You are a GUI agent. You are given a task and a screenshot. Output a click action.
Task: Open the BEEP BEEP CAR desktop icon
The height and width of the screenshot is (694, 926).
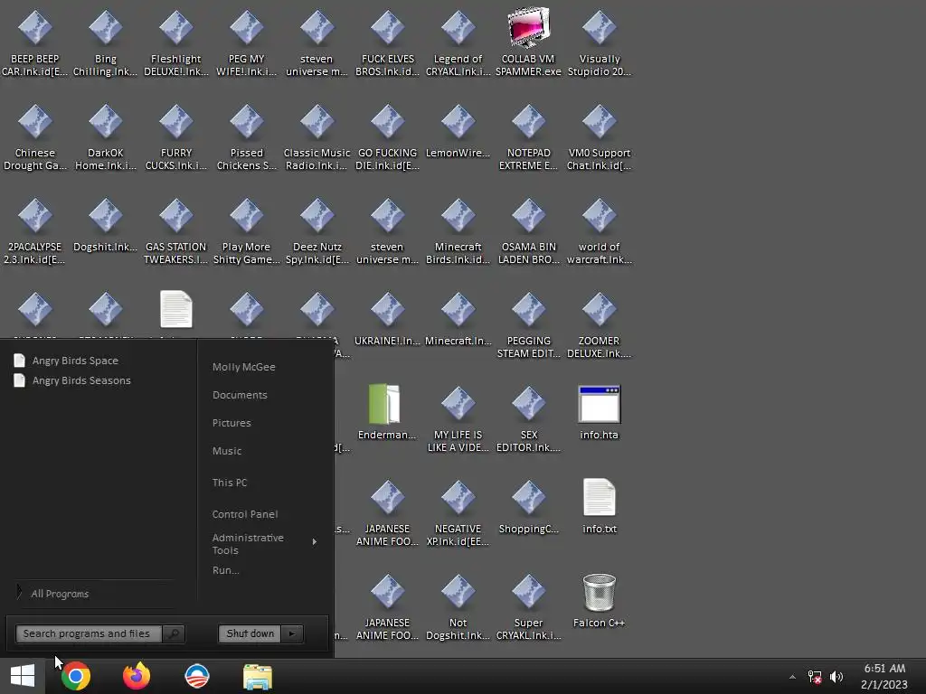pos(35,42)
